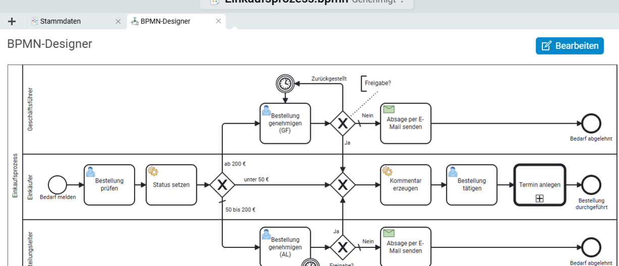Click gear icon on Kommentar erzeugen
The height and width of the screenshot is (266, 619).
pos(387,172)
